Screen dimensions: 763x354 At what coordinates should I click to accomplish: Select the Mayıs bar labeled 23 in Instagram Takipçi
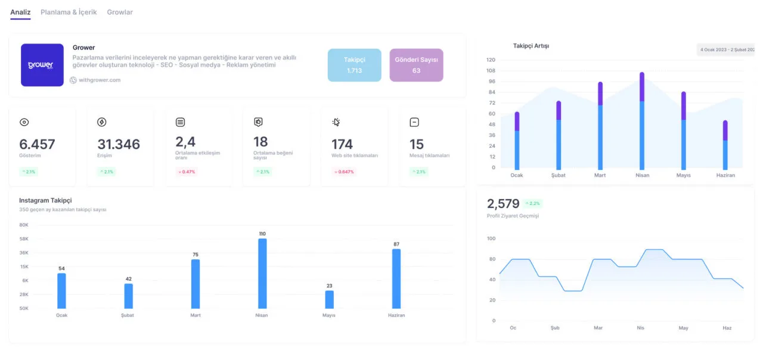click(329, 300)
